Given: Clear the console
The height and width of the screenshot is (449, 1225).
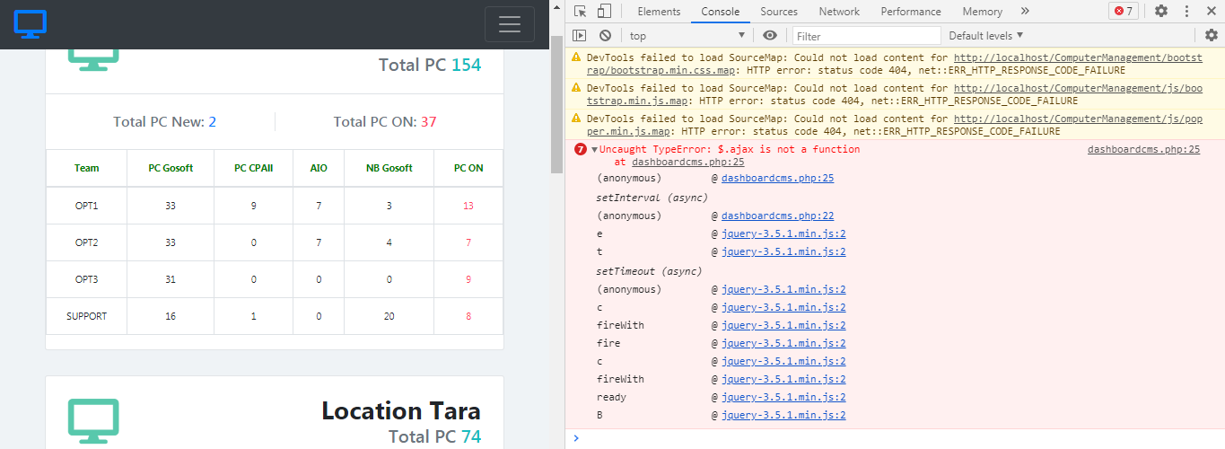Looking at the screenshot, I should pos(605,35).
